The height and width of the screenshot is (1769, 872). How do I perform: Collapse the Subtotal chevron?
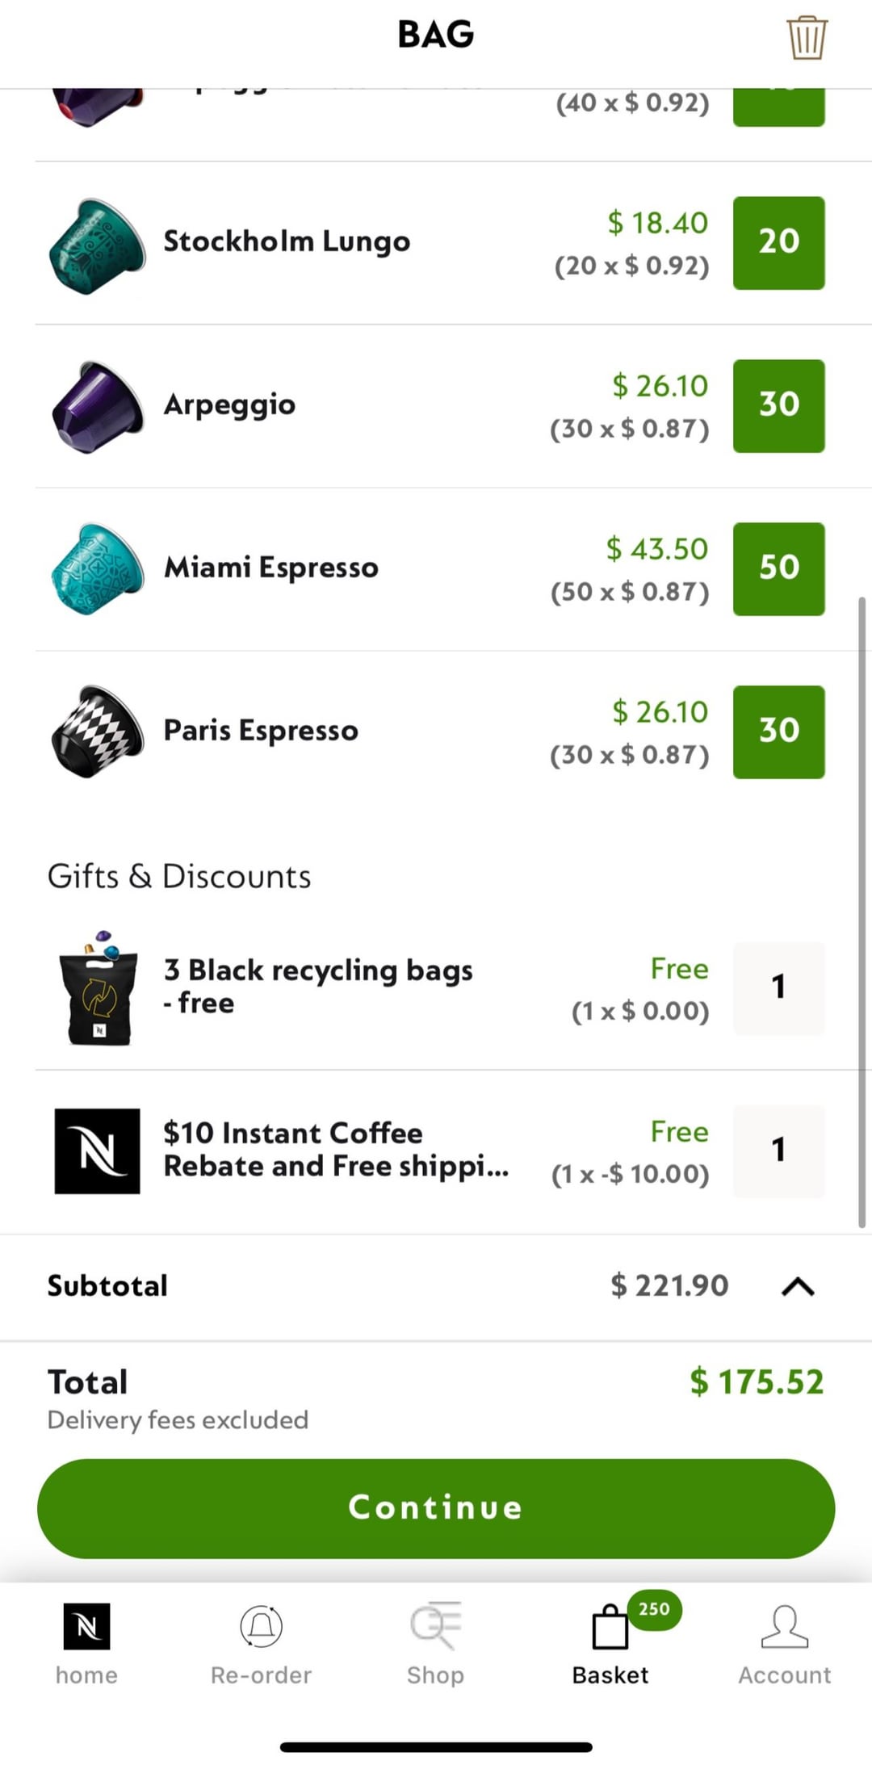tap(798, 1286)
